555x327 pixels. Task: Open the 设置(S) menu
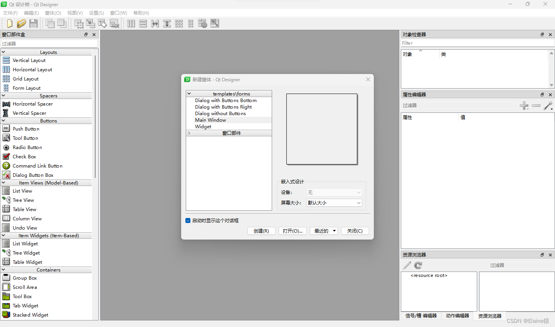(x=96, y=13)
